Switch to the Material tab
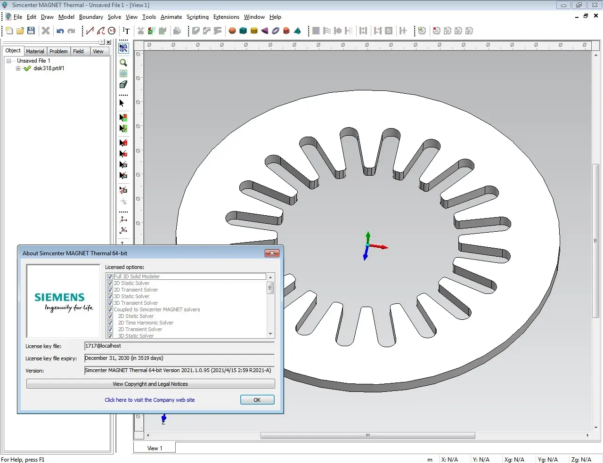The height and width of the screenshot is (463, 603). (35, 51)
